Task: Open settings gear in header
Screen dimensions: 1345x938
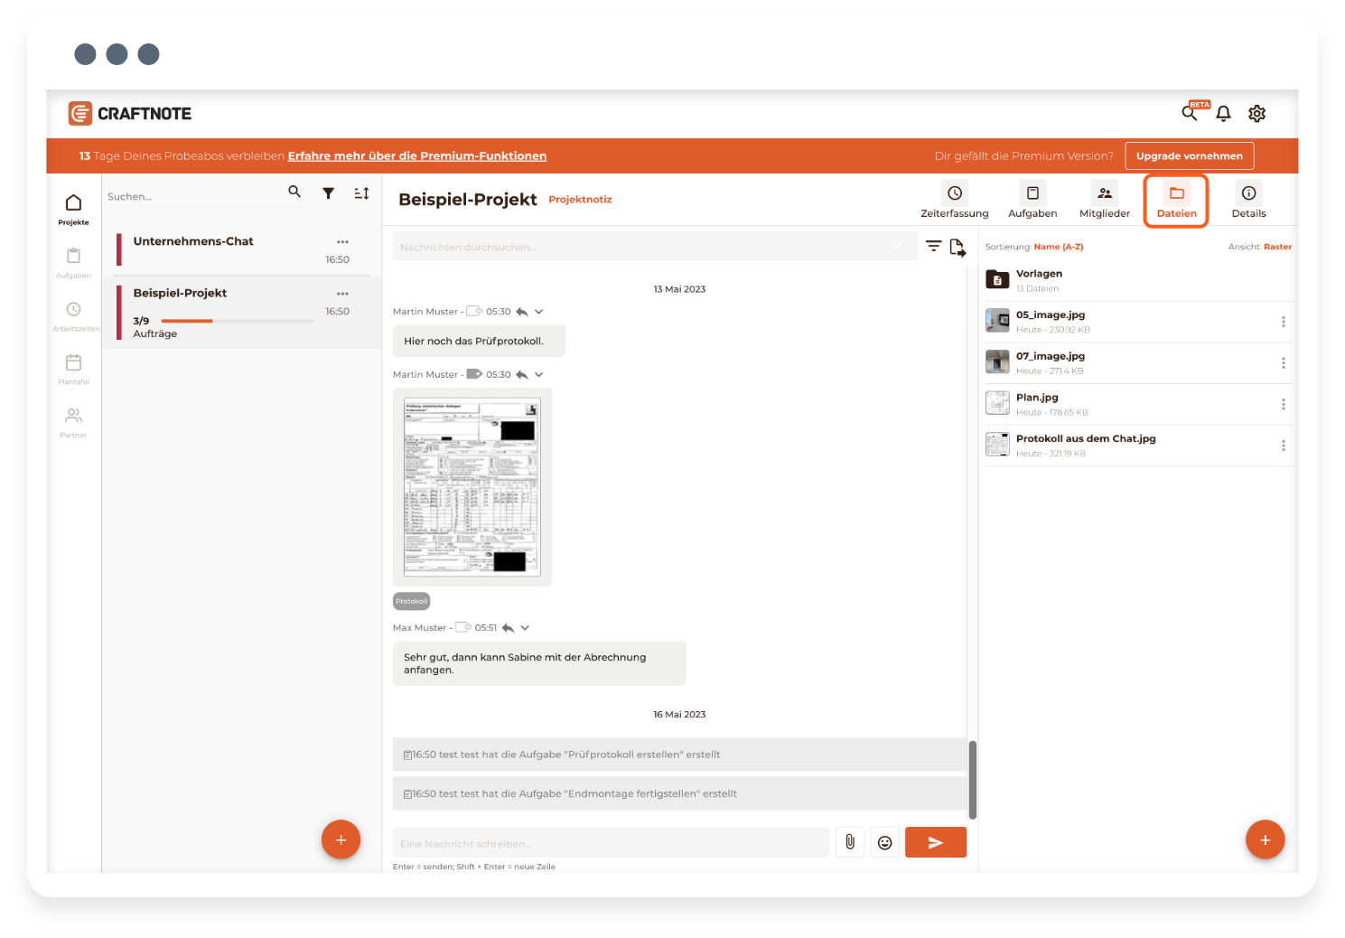Action: [1256, 114]
